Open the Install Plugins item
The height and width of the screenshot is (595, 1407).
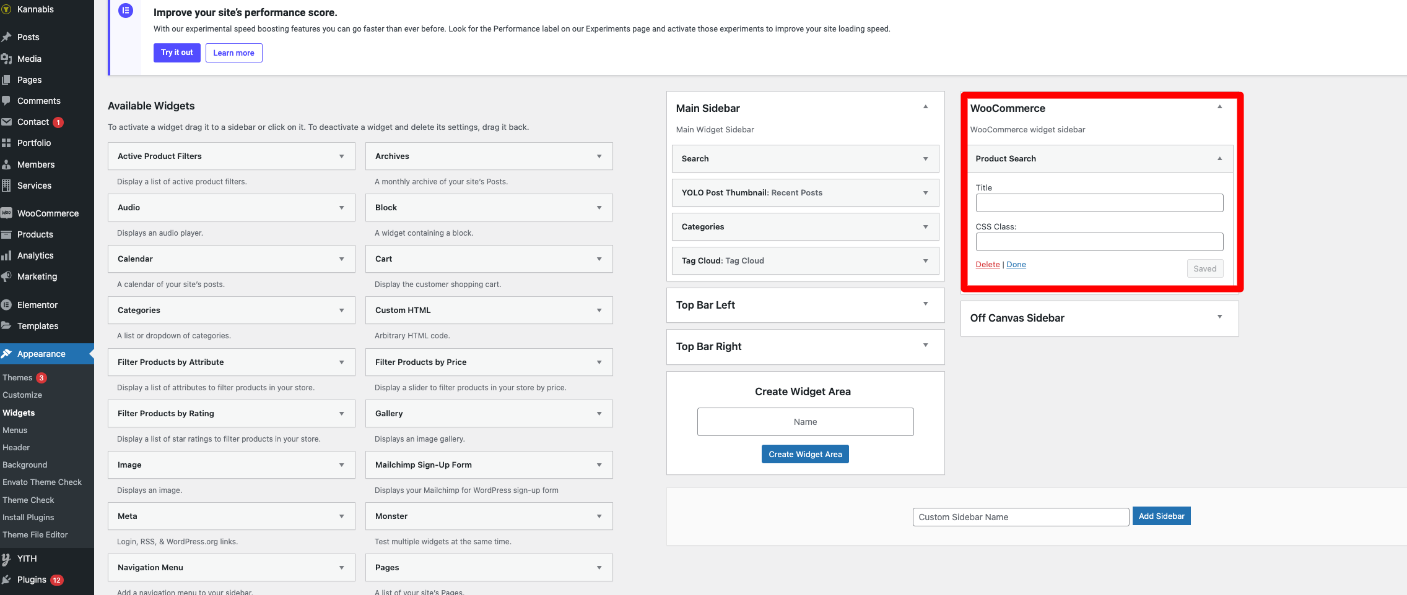[28, 517]
